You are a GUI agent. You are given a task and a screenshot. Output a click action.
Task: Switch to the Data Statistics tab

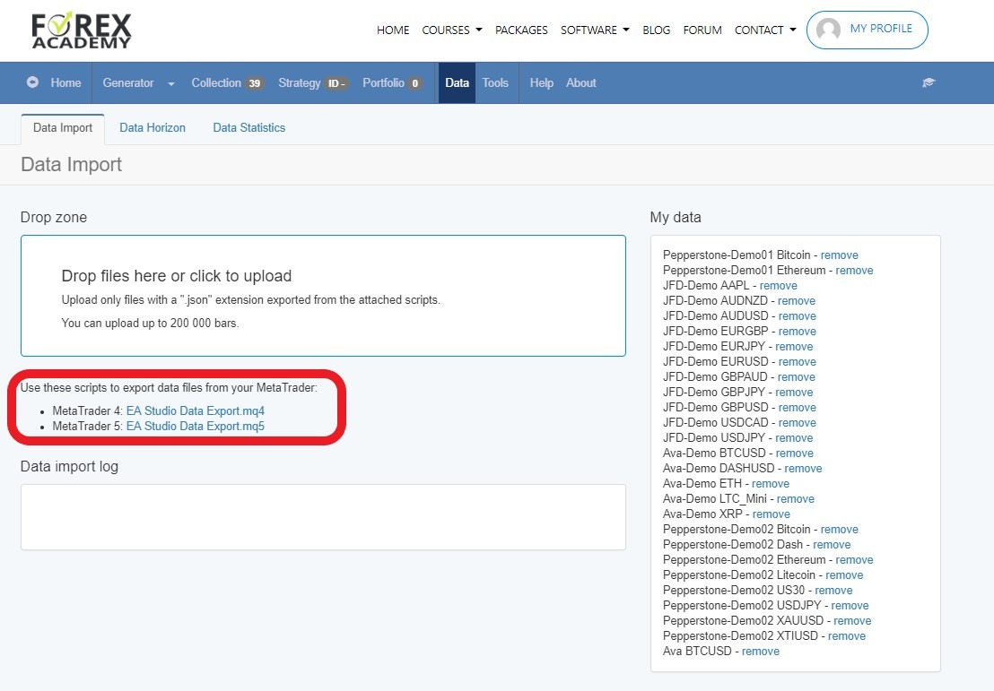click(x=248, y=127)
